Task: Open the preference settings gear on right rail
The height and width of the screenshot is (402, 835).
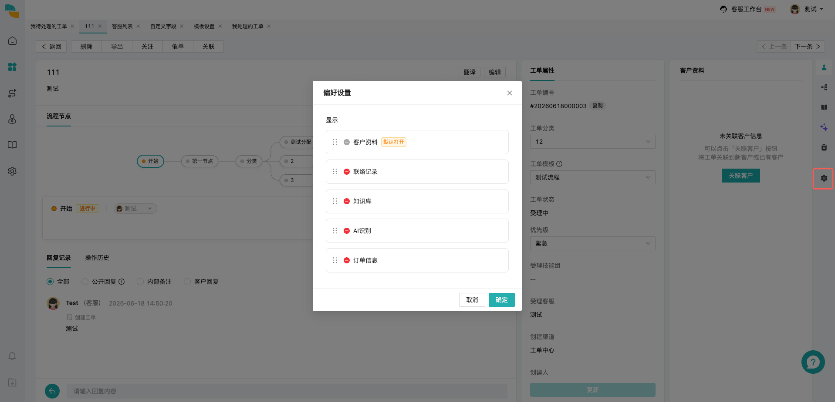Action: (824, 178)
